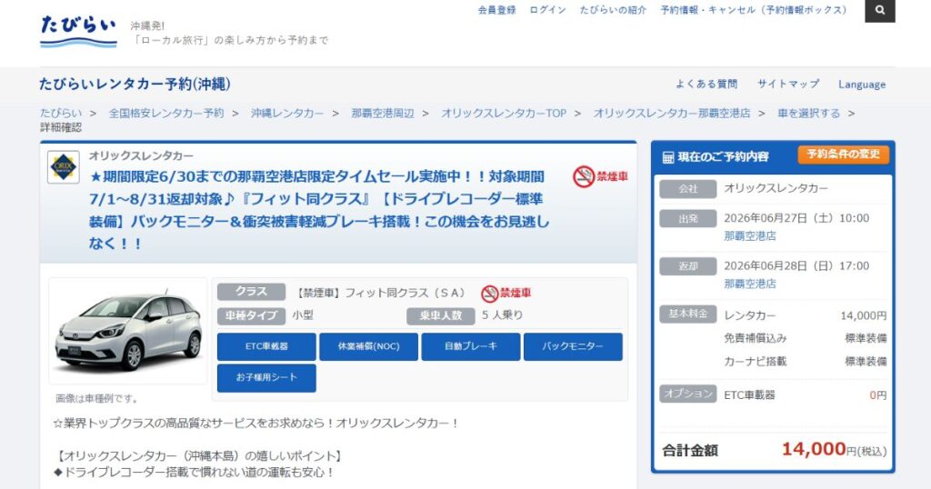Open よくある質問 page
The image size is (931, 489).
[706, 85]
